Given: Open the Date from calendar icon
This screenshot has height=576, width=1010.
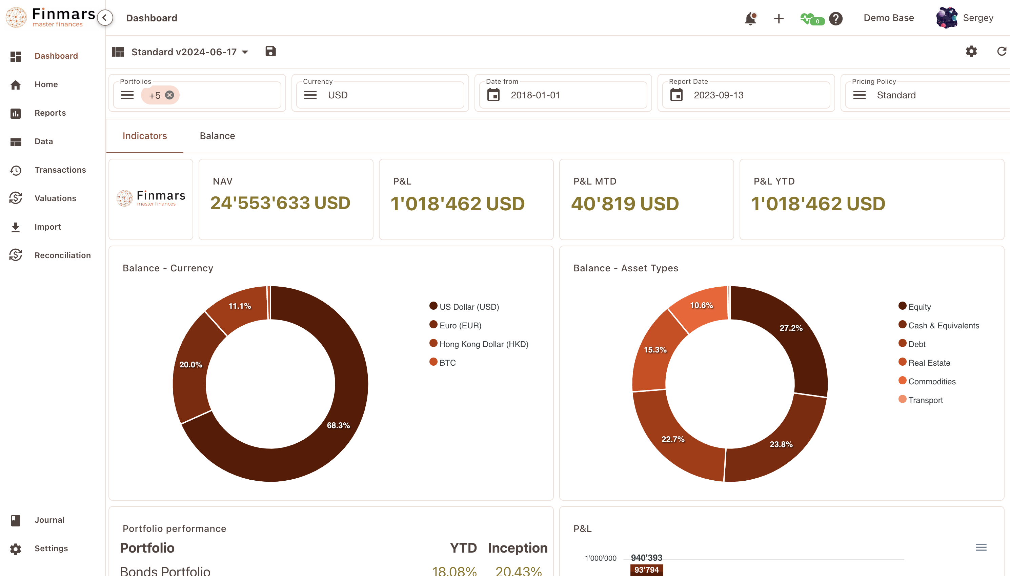Looking at the screenshot, I should [x=493, y=95].
